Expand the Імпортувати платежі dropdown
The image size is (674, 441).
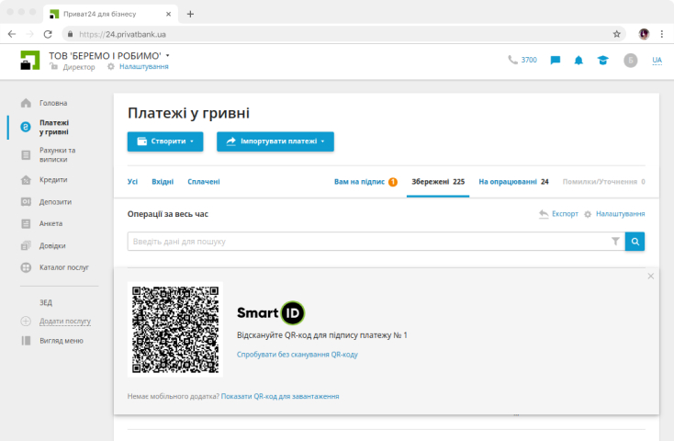click(275, 141)
